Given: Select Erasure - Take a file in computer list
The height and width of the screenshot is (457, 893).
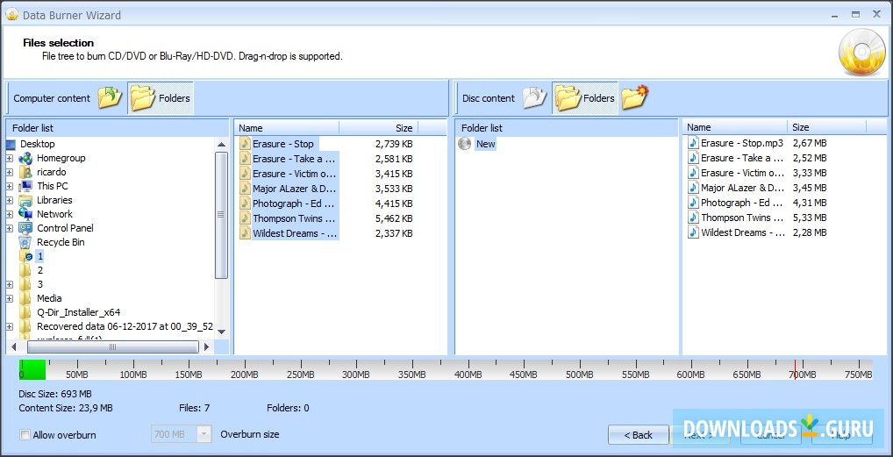Looking at the screenshot, I should (295, 159).
